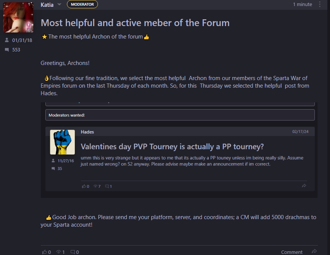The height and width of the screenshot is (255, 330).
Task: Open Valentines day PVP Tourney post title
Action: [x=172, y=147]
